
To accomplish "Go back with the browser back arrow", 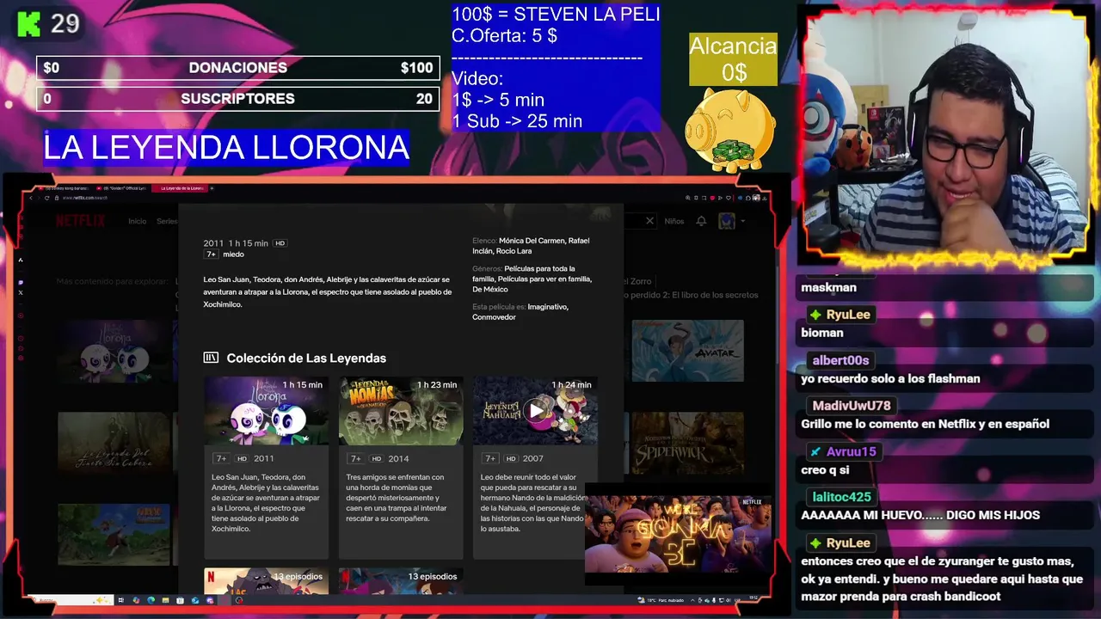I will 31,198.
